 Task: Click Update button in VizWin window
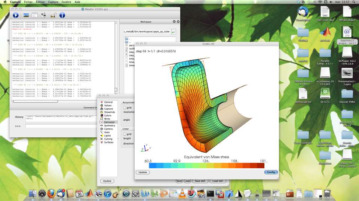click(x=142, y=172)
